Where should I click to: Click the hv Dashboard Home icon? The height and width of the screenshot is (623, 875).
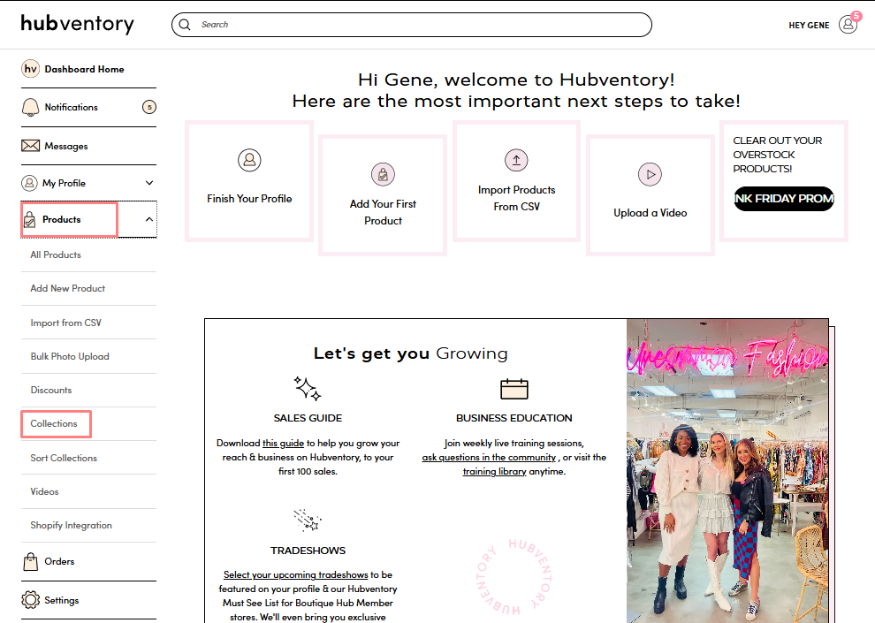(x=30, y=69)
